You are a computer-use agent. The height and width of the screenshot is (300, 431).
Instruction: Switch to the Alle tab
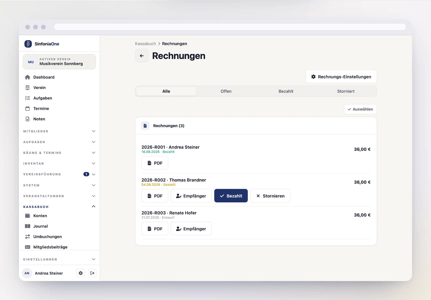click(x=166, y=91)
